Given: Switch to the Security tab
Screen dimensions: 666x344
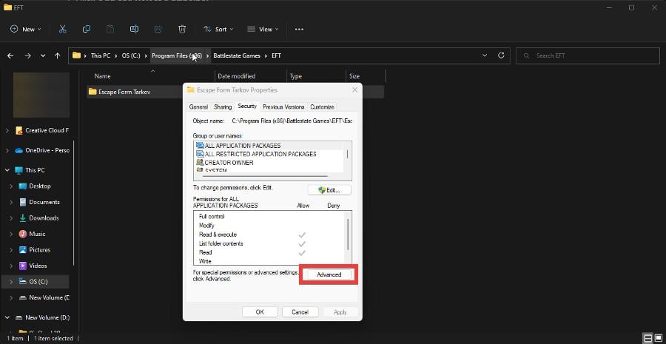Looking at the screenshot, I should pyautogui.click(x=247, y=107).
